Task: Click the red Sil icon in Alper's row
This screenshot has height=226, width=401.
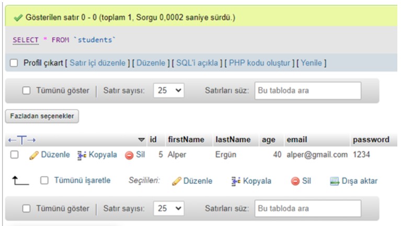Action: (129, 155)
